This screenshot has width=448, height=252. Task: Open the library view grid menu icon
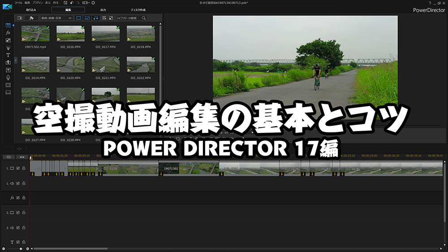(104, 18)
